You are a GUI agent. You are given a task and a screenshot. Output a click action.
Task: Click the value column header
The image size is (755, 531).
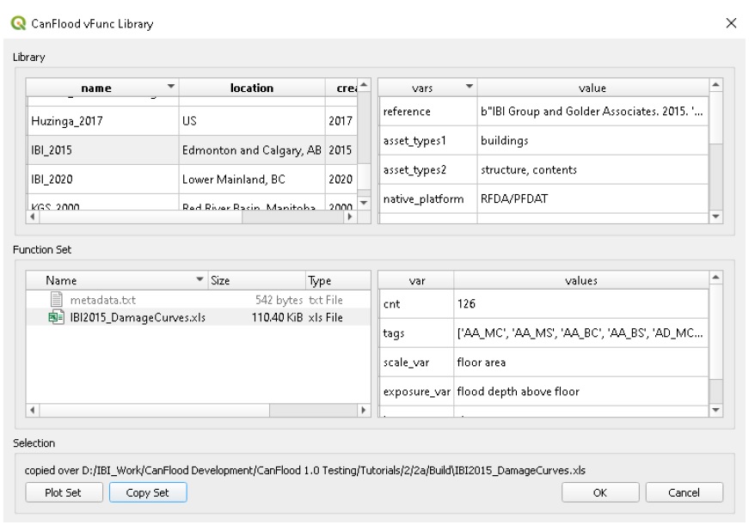tap(592, 88)
